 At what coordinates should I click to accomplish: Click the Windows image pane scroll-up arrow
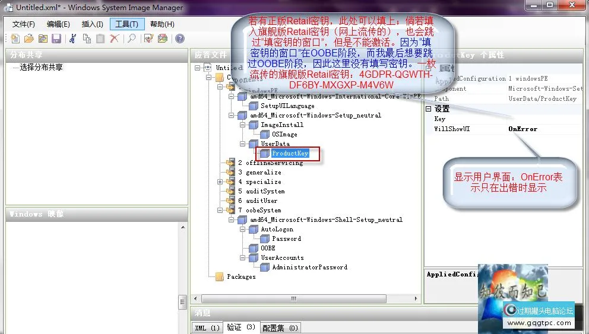[x=183, y=227]
